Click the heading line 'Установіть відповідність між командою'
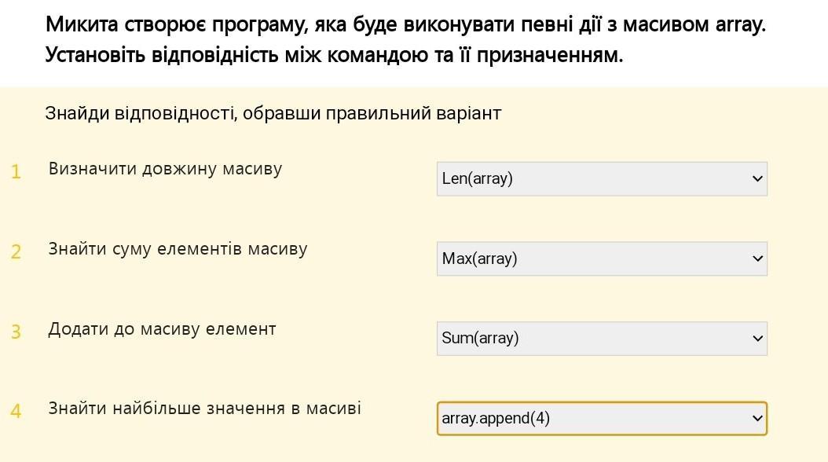 point(334,54)
